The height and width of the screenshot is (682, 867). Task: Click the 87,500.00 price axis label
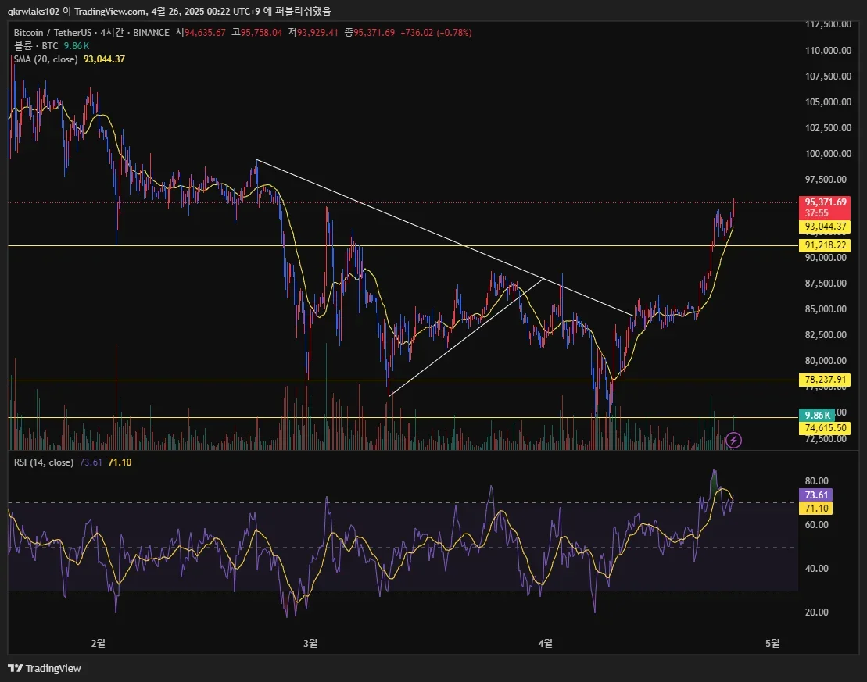tap(826, 283)
